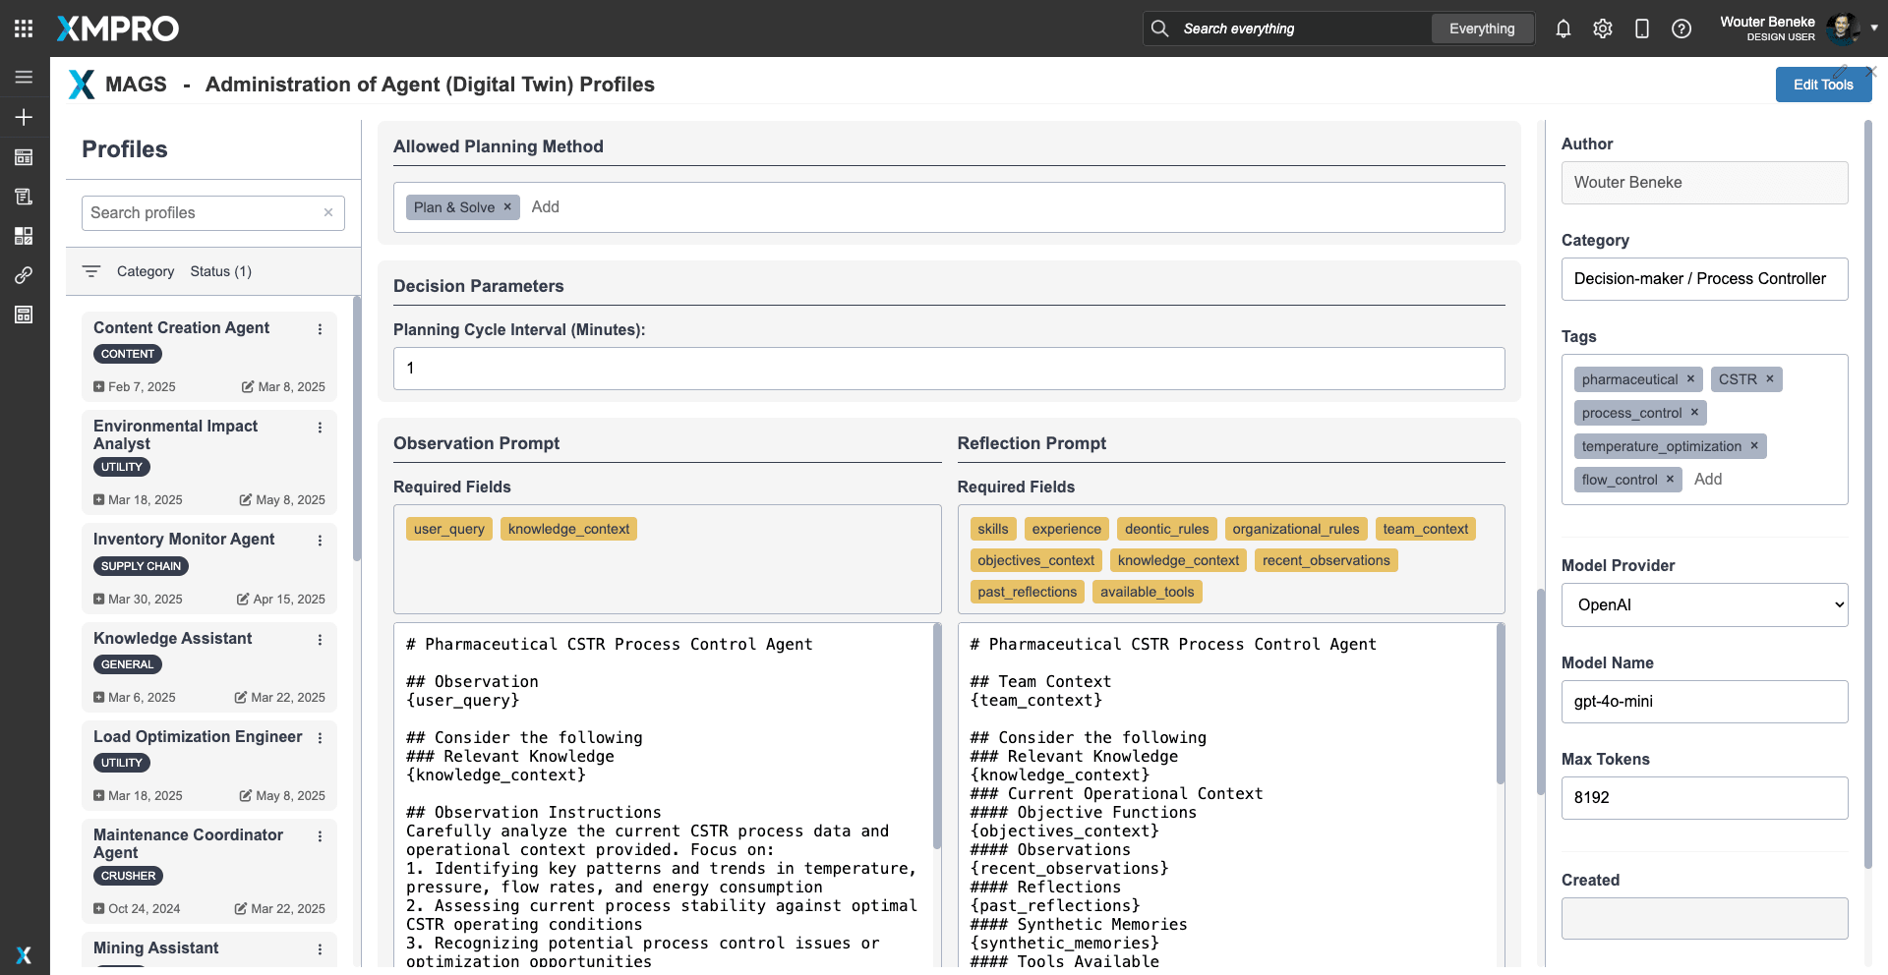
Task: Open the Everything search scope selector
Action: 1481,29
